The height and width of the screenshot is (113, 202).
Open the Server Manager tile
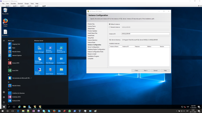(x=39, y=48)
